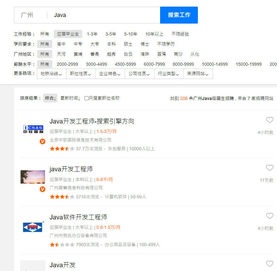277x271 pixels.
Task: Expand the 企业特色 dropdown
Action: [x=110, y=74]
